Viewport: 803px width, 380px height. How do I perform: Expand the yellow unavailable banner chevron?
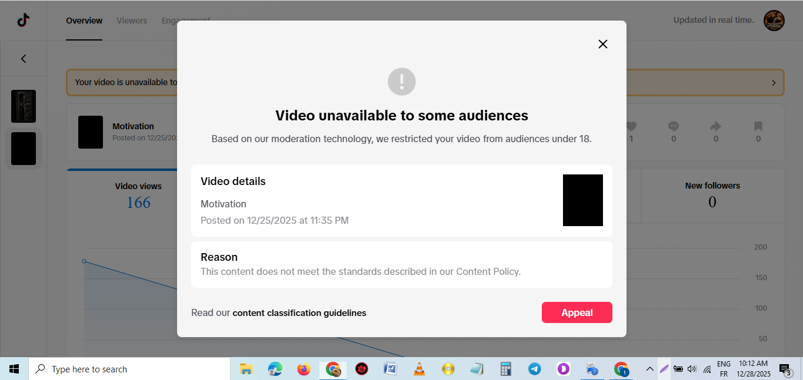pos(774,83)
